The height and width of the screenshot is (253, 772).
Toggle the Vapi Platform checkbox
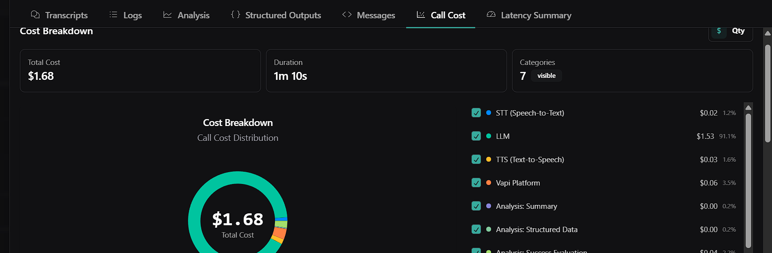pyautogui.click(x=476, y=183)
